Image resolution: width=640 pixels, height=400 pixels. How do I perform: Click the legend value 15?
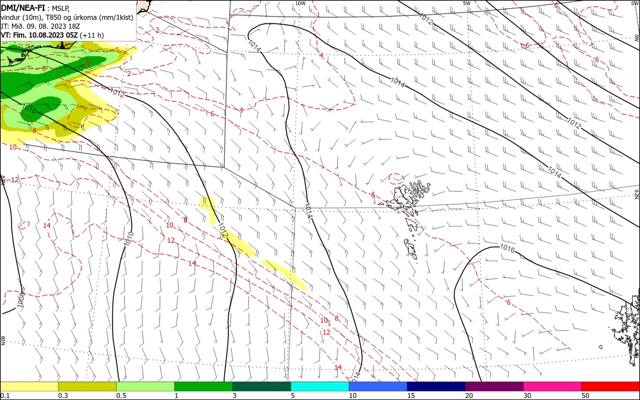(411, 396)
